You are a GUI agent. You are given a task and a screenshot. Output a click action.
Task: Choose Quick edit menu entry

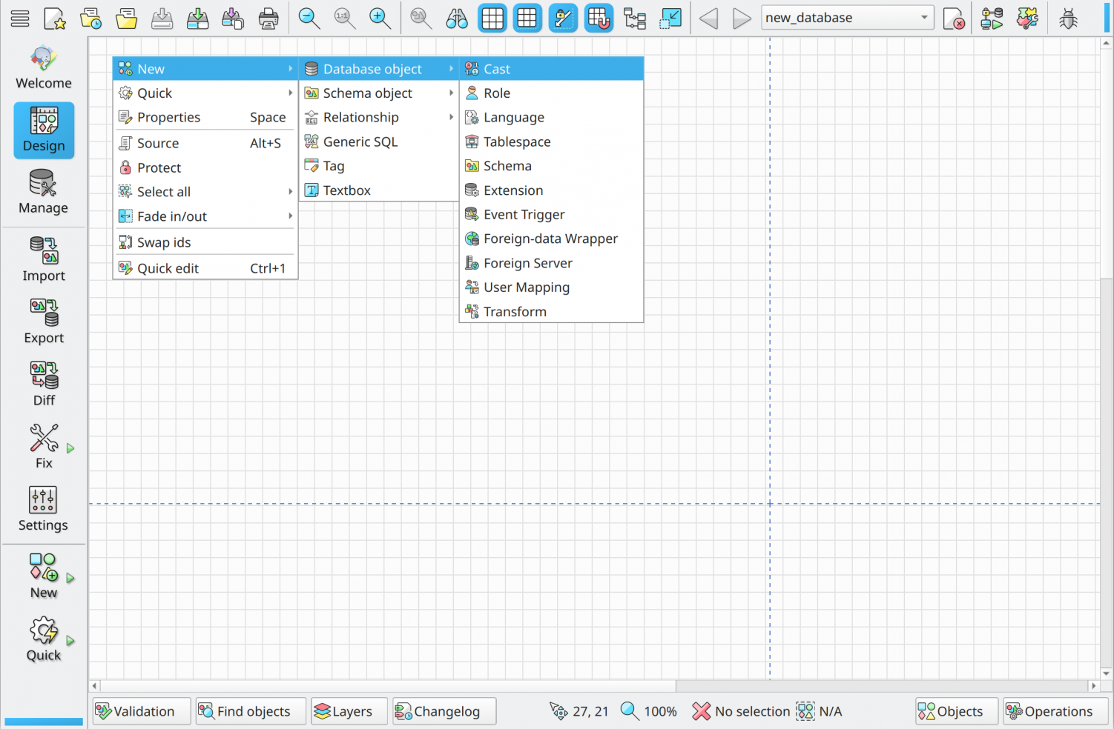click(x=205, y=268)
